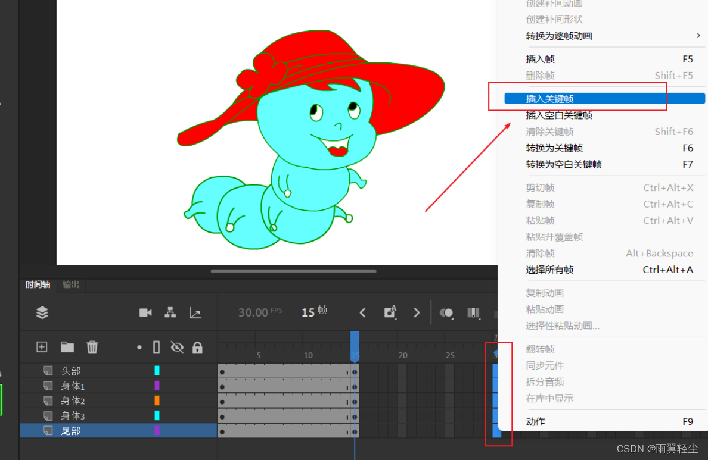Open the layer depth graph icon
Image resolution: width=708 pixels, height=460 pixels.
tap(195, 313)
